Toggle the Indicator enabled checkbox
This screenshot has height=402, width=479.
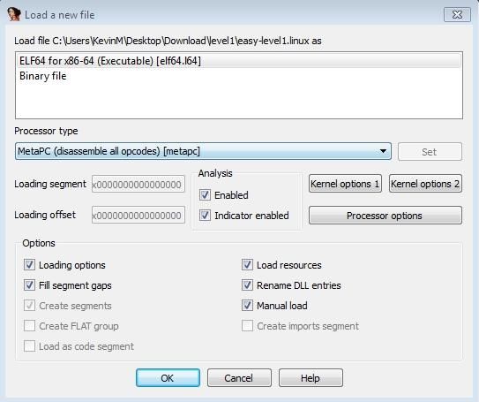click(205, 216)
